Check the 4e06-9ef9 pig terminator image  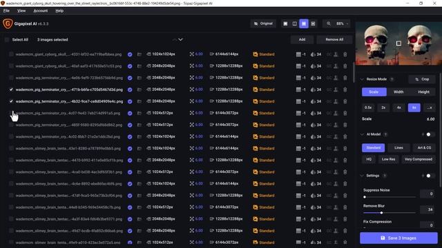(x=11, y=78)
